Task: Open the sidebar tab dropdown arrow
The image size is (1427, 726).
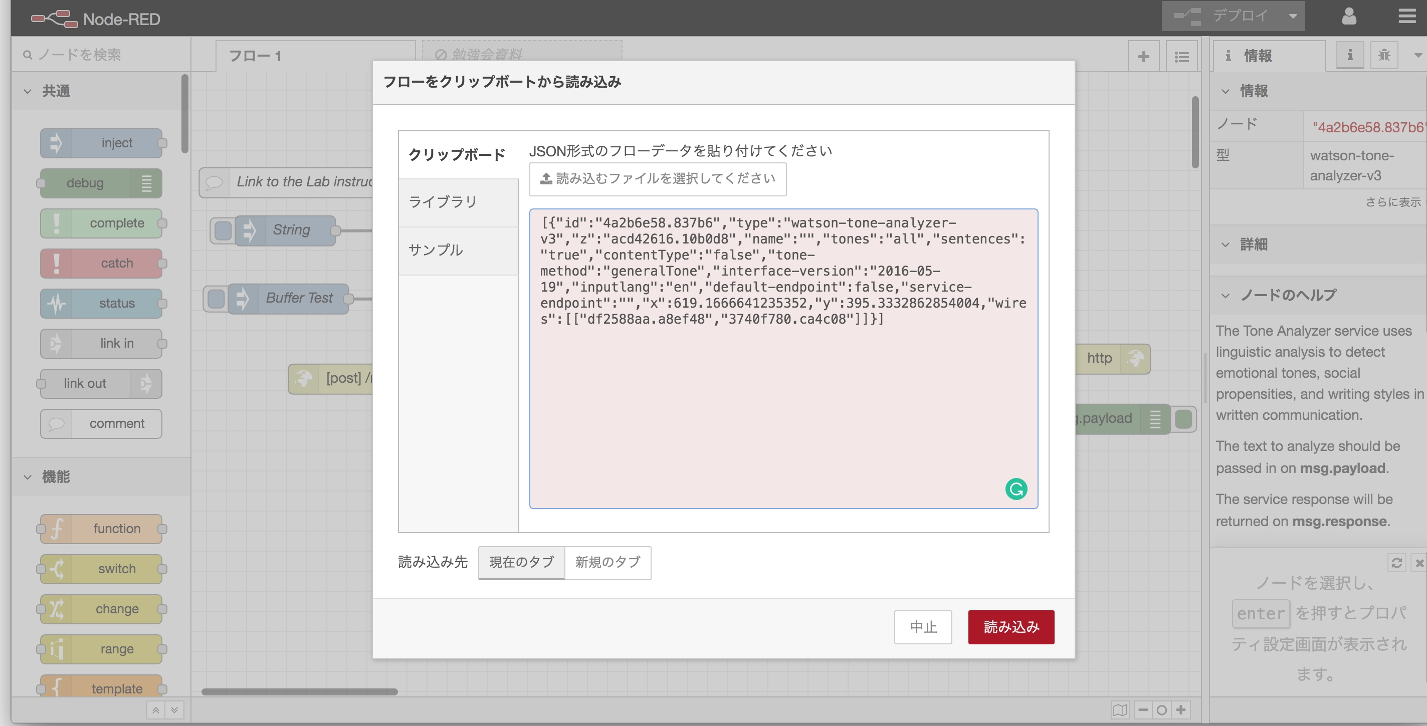Action: click(x=1417, y=55)
